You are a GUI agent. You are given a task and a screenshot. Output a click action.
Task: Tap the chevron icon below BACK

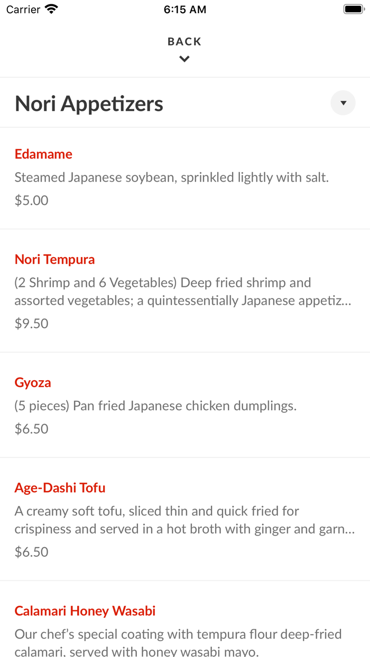coord(184,59)
